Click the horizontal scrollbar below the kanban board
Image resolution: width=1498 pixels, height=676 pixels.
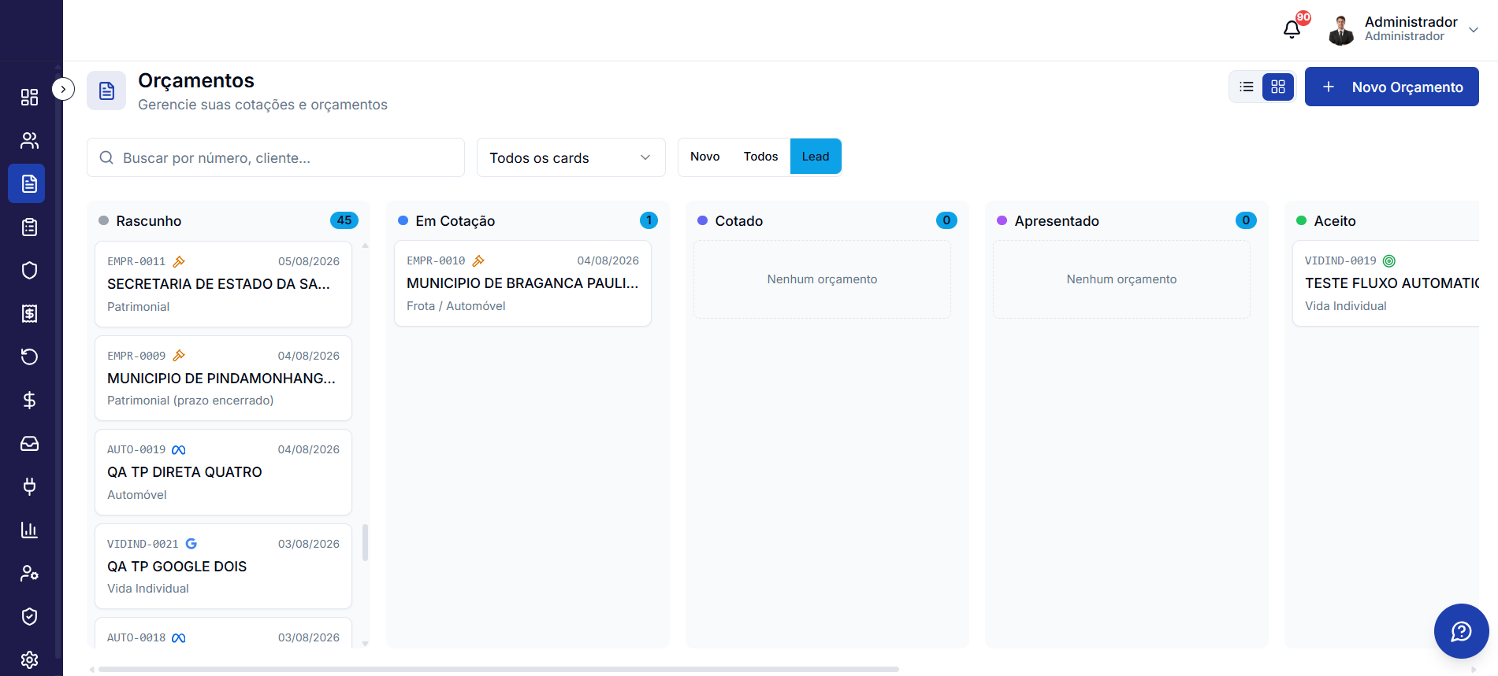click(x=498, y=670)
